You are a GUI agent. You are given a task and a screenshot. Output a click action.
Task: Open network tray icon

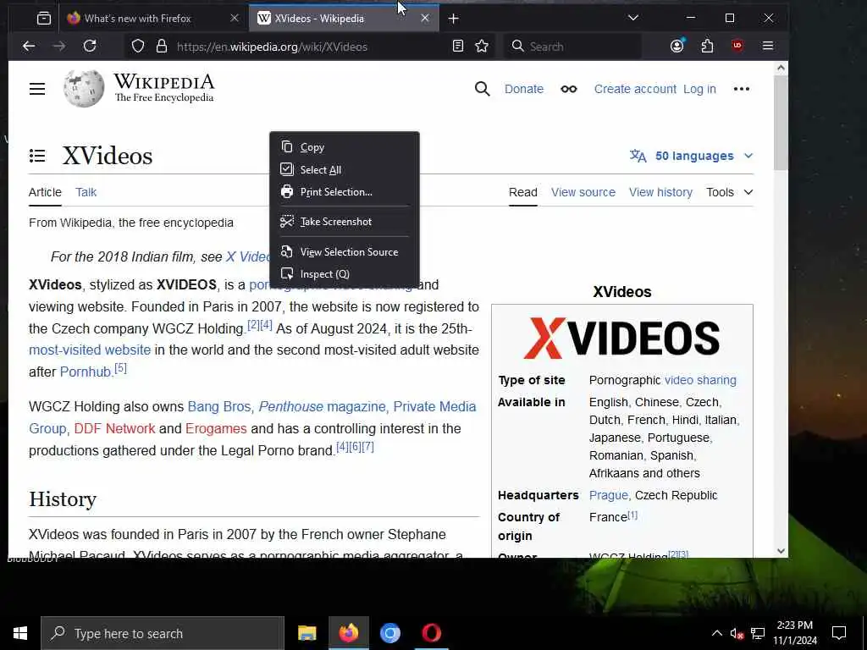[758, 633]
